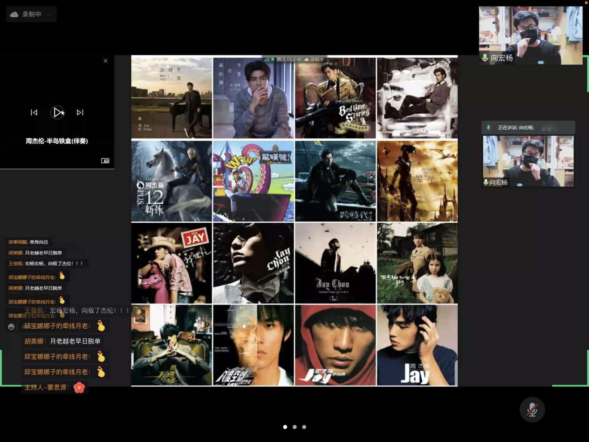Select 向宏杨's top-right video thumbnail

pyautogui.click(x=530, y=35)
